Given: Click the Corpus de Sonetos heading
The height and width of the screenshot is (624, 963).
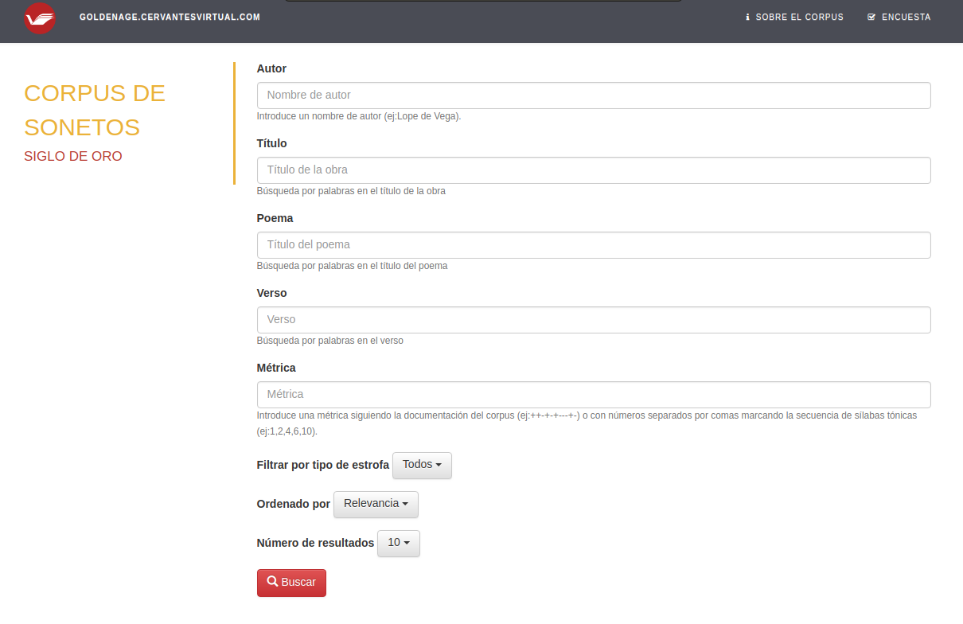Looking at the screenshot, I should coord(95,110).
